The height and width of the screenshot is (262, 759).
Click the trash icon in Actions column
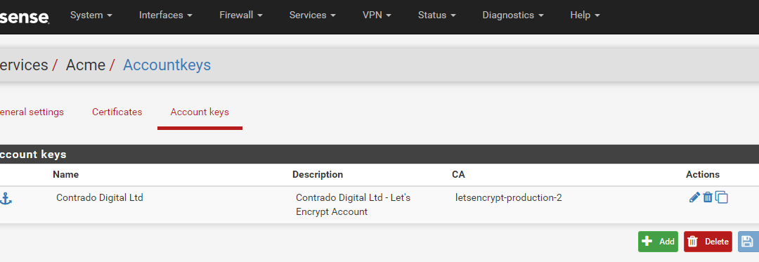pos(708,197)
